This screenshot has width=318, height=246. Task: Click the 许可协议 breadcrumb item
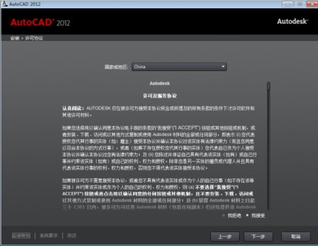(34, 38)
